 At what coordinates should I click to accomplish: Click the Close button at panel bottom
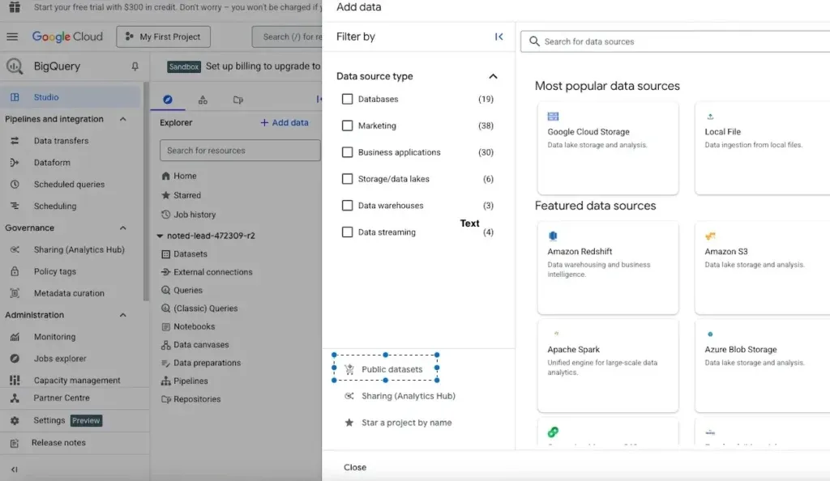[x=355, y=467]
